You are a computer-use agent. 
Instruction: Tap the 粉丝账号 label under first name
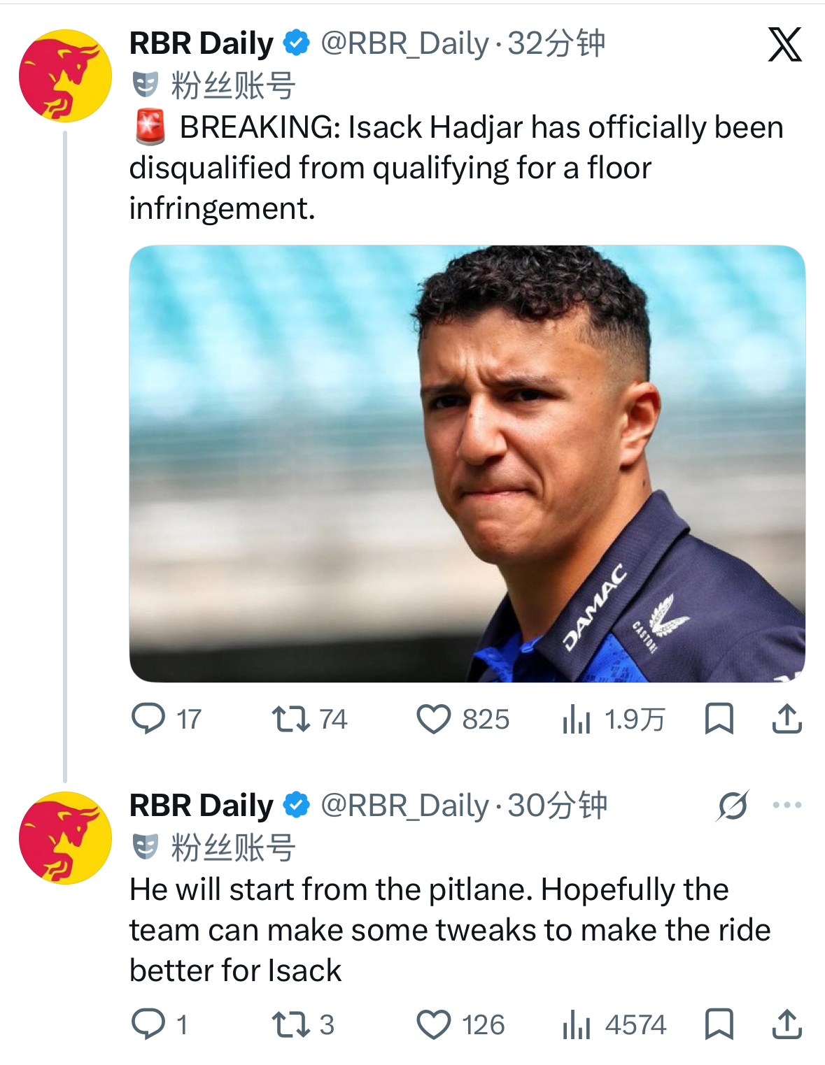[233, 86]
